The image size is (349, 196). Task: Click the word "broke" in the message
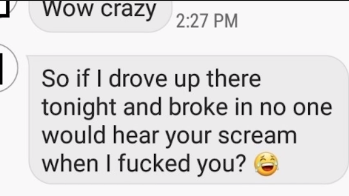(198, 107)
